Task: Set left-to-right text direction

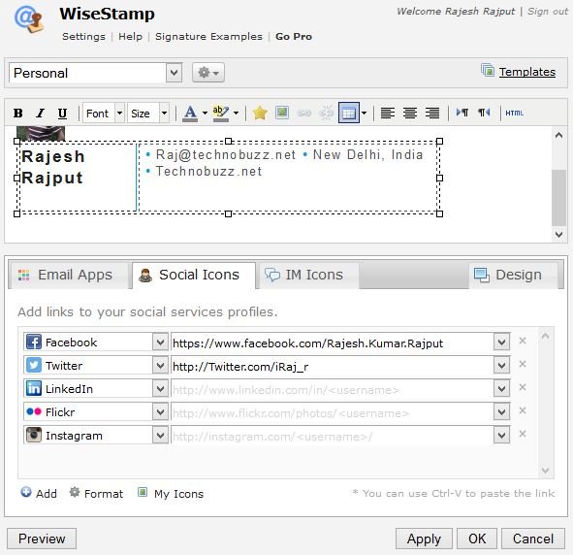Action: pos(462,113)
